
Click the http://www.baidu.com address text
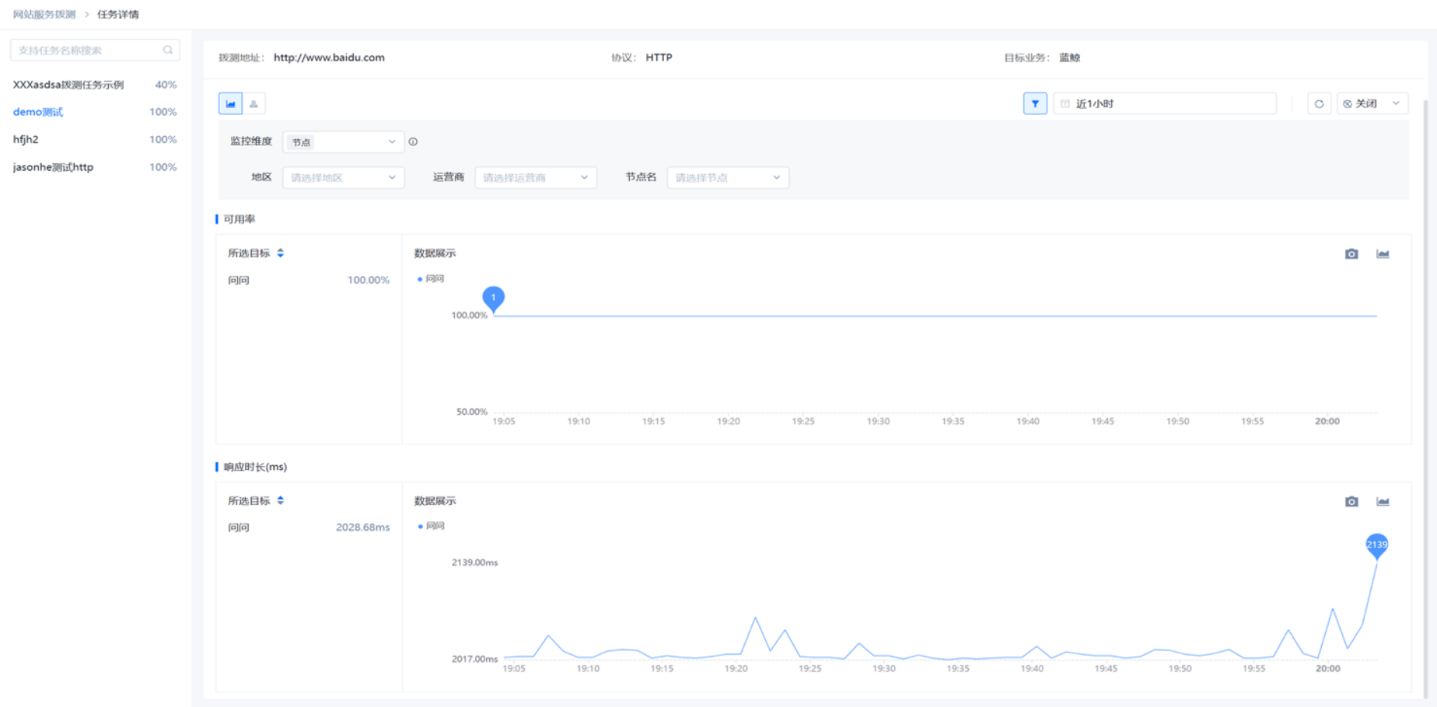click(329, 57)
